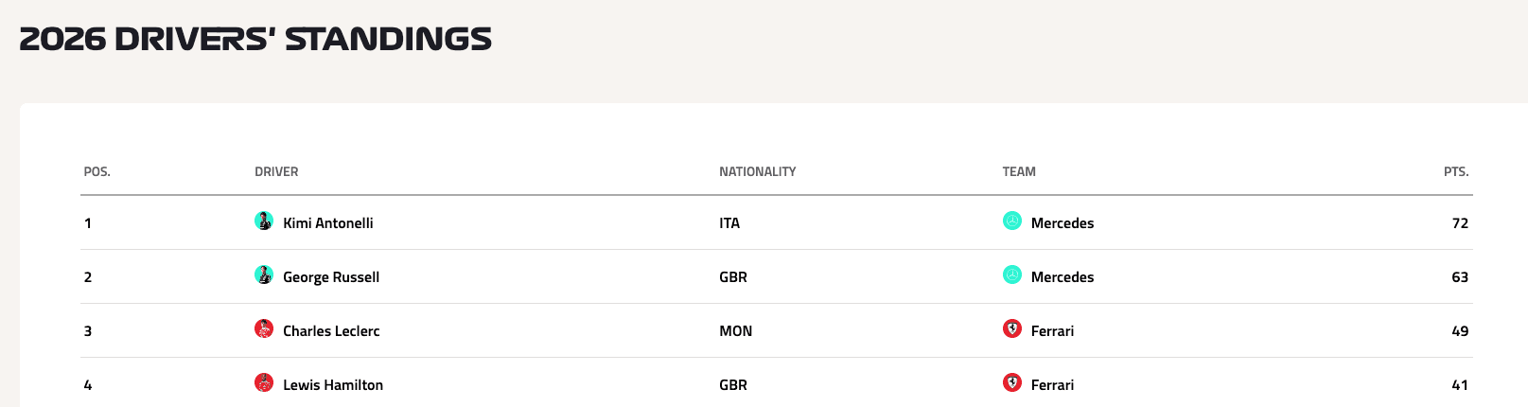Click the PTS. column header
The image size is (1528, 407).
1456,172
